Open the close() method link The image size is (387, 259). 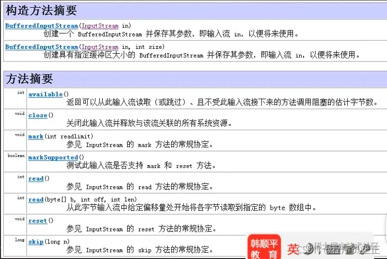tap(37, 115)
